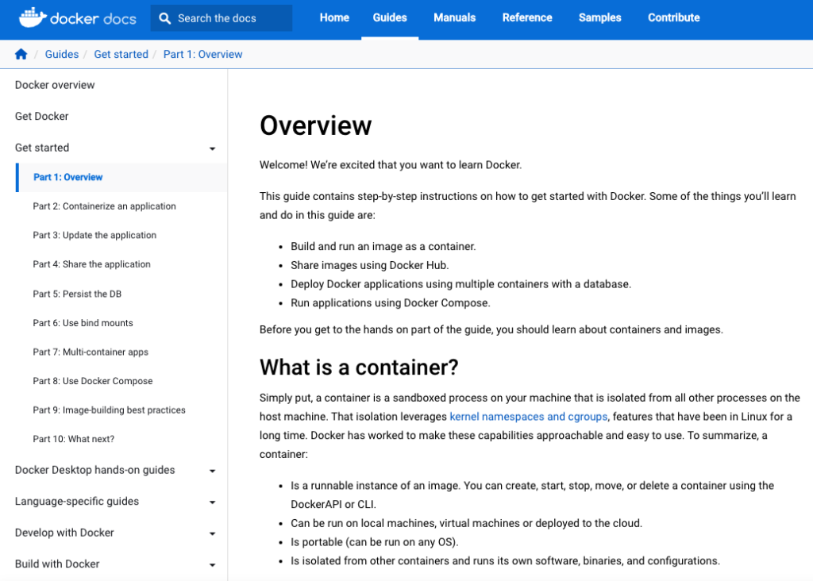
Task: Open the Contribute tab
Action: (674, 17)
